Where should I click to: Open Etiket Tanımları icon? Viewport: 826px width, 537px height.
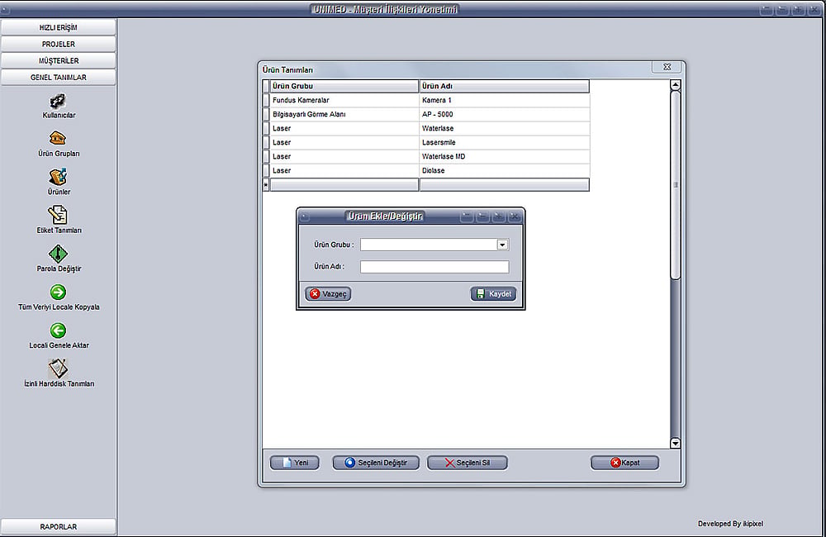point(58,215)
